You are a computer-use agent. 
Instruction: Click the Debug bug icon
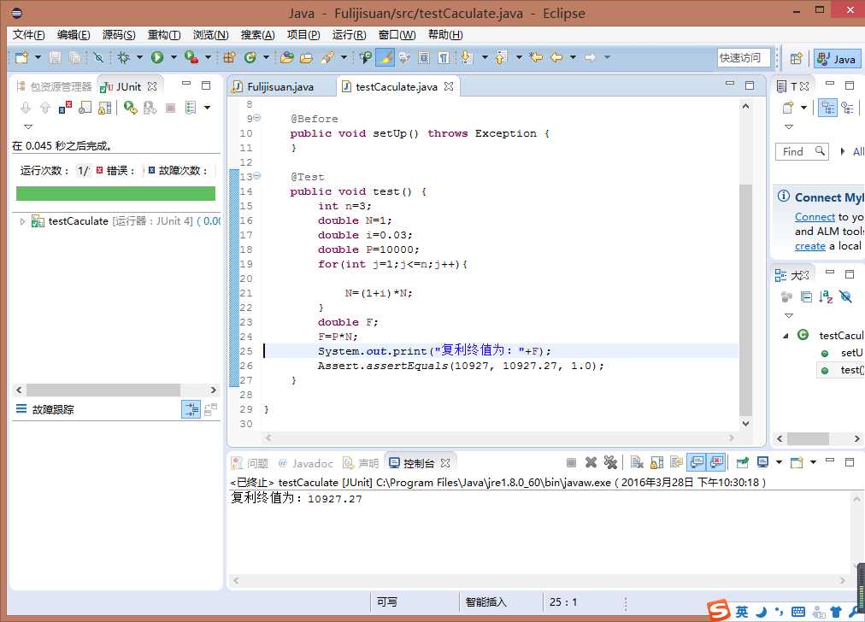[x=124, y=57]
